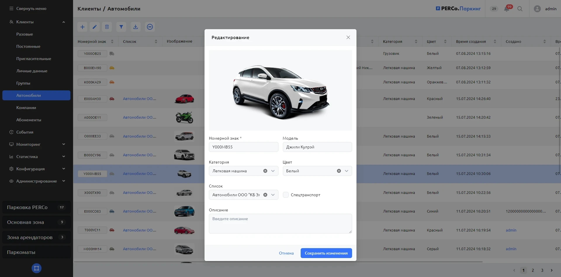
Task: Click the Номерной знак input field
Action: (x=243, y=147)
